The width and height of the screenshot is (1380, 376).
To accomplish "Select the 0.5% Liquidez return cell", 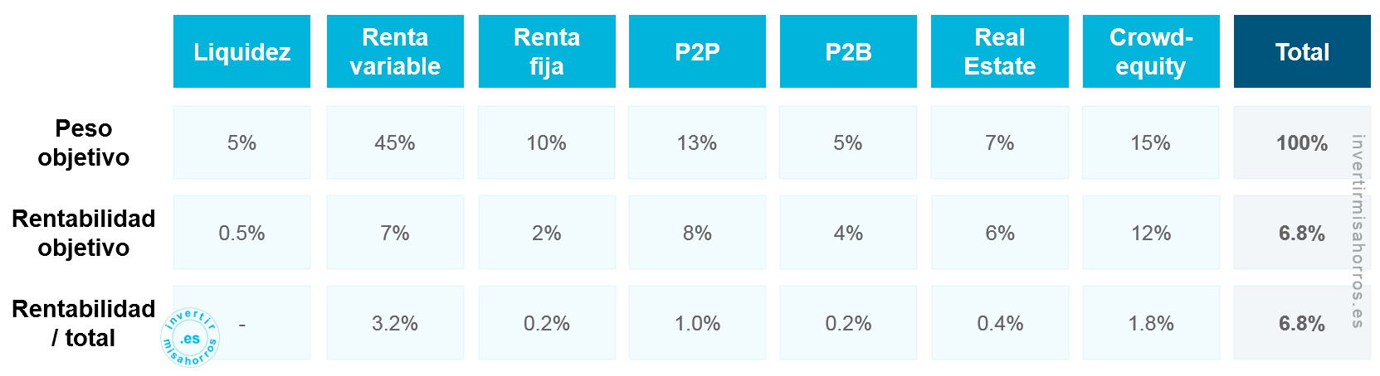I will click(x=241, y=233).
